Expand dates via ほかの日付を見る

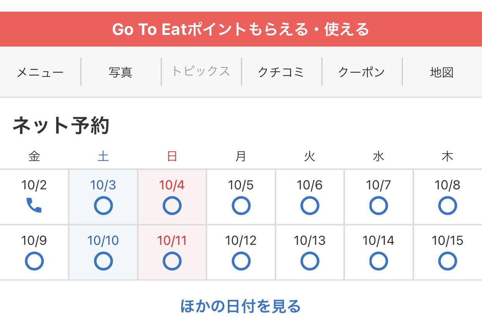tap(241, 306)
